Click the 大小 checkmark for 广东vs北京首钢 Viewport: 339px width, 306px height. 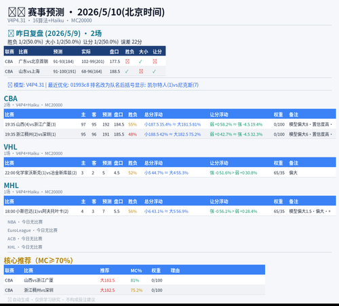coord(140,62)
